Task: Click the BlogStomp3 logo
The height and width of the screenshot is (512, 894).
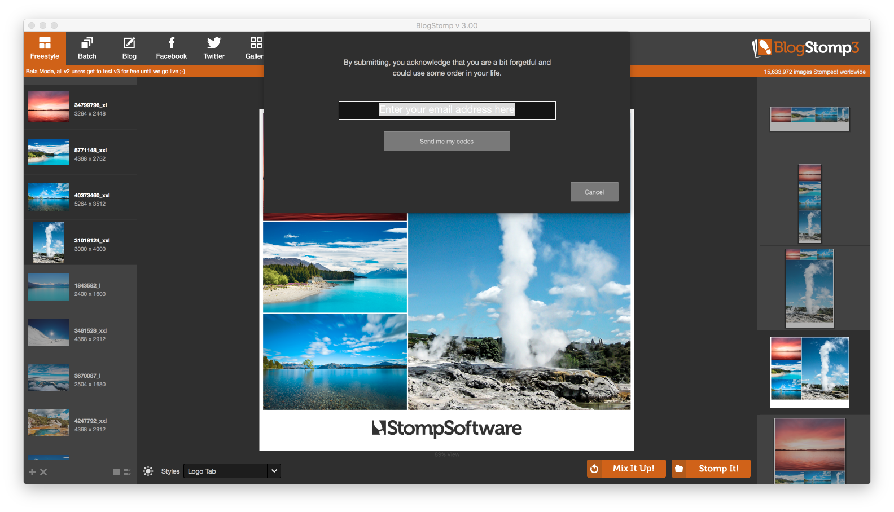Action: pyautogui.click(x=805, y=48)
